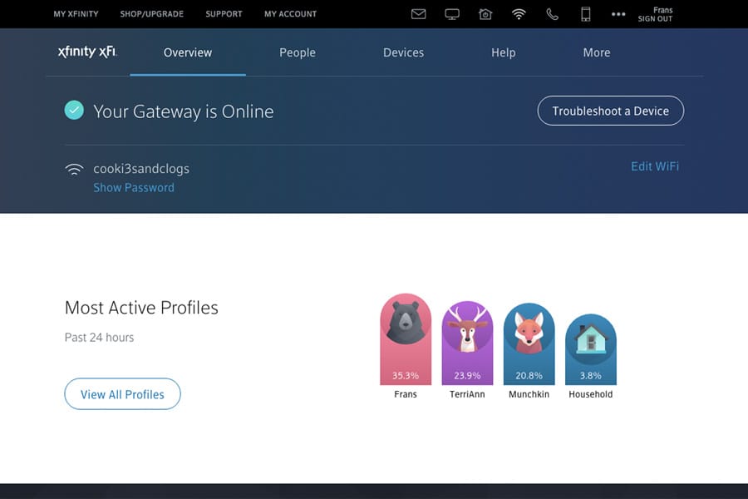Viewport: 748px width, 499px height.
Task: Open the phone handset icon
Action: [552, 14]
